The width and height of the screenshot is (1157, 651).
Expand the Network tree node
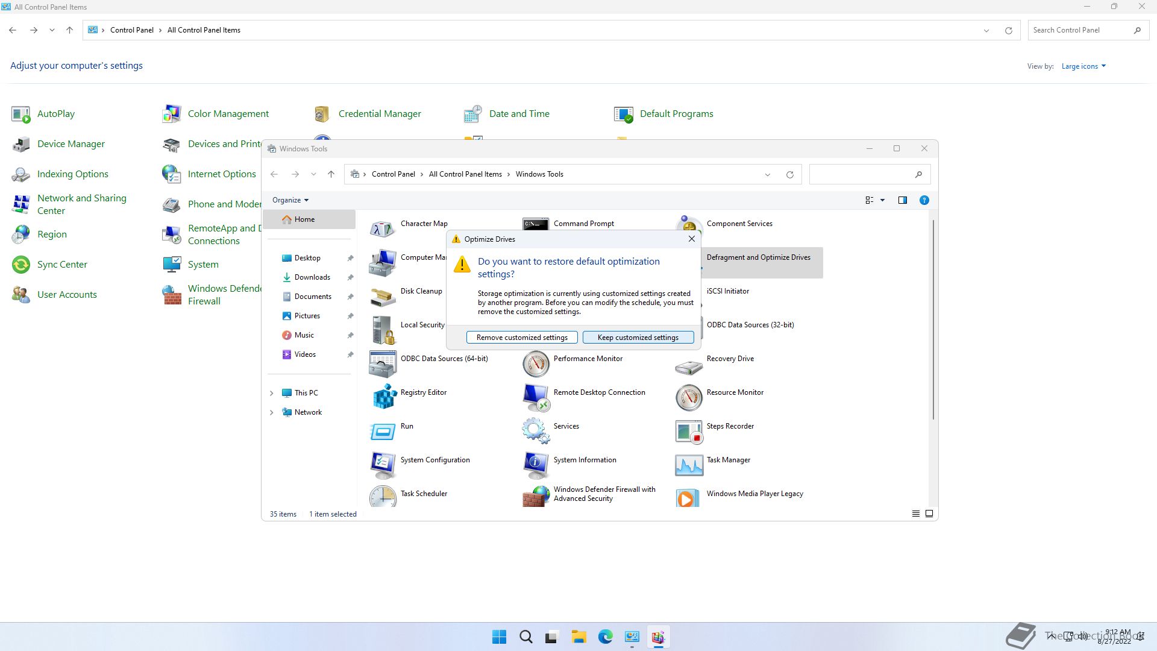coord(271,412)
